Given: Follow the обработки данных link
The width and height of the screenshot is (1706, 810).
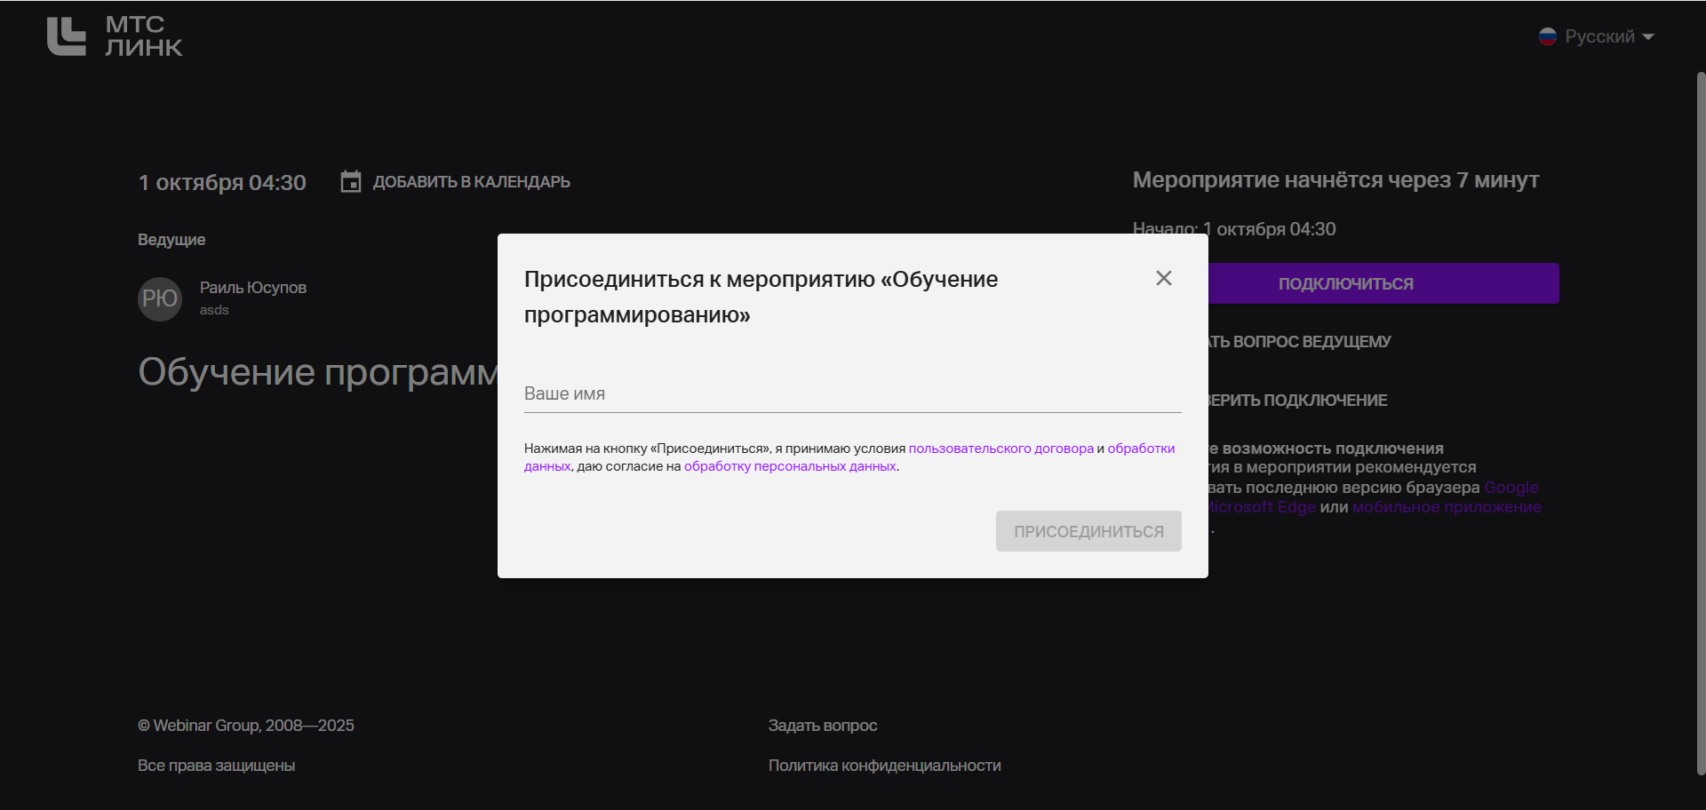Looking at the screenshot, I should 1141,449.
